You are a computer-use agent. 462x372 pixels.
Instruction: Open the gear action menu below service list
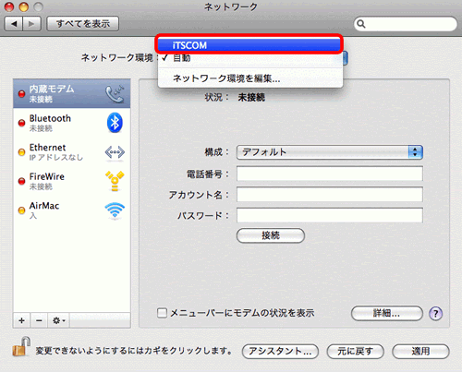point(58,320)
